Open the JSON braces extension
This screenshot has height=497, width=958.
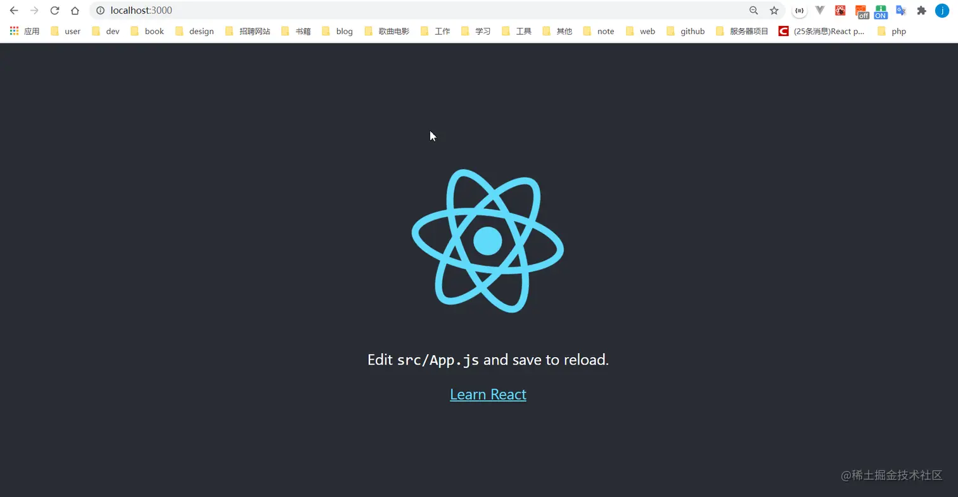click(800, 10)
